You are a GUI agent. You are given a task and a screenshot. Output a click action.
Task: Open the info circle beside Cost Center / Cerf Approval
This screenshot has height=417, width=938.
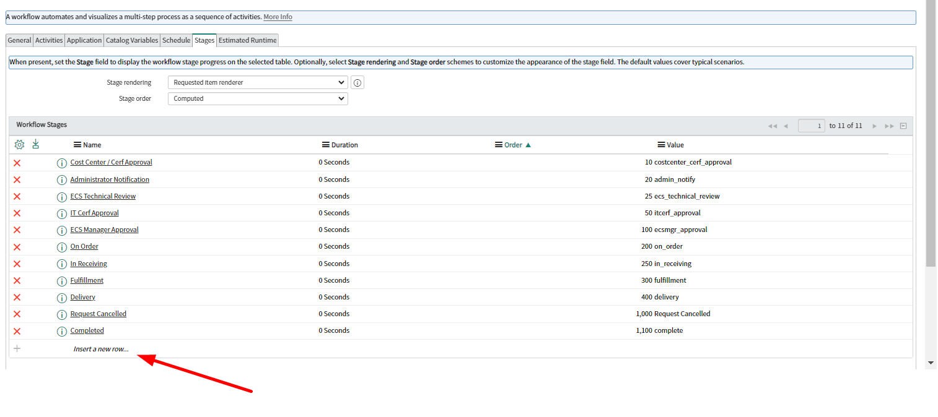point(61,162)
